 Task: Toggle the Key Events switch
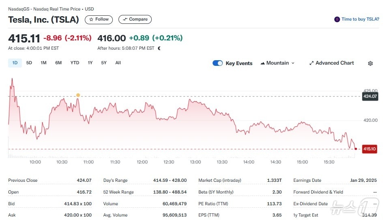tap(218, 63)
